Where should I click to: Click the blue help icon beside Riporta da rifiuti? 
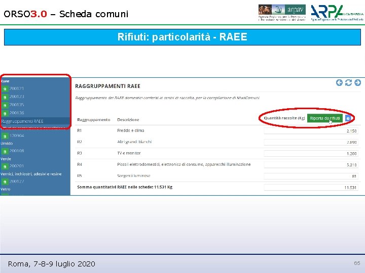pos(348,118)
